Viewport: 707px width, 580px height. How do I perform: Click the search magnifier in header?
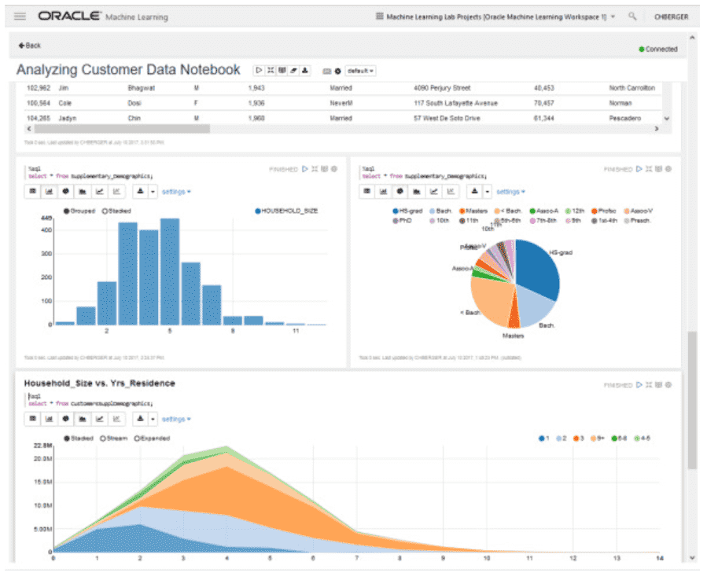tap(632, 17)
